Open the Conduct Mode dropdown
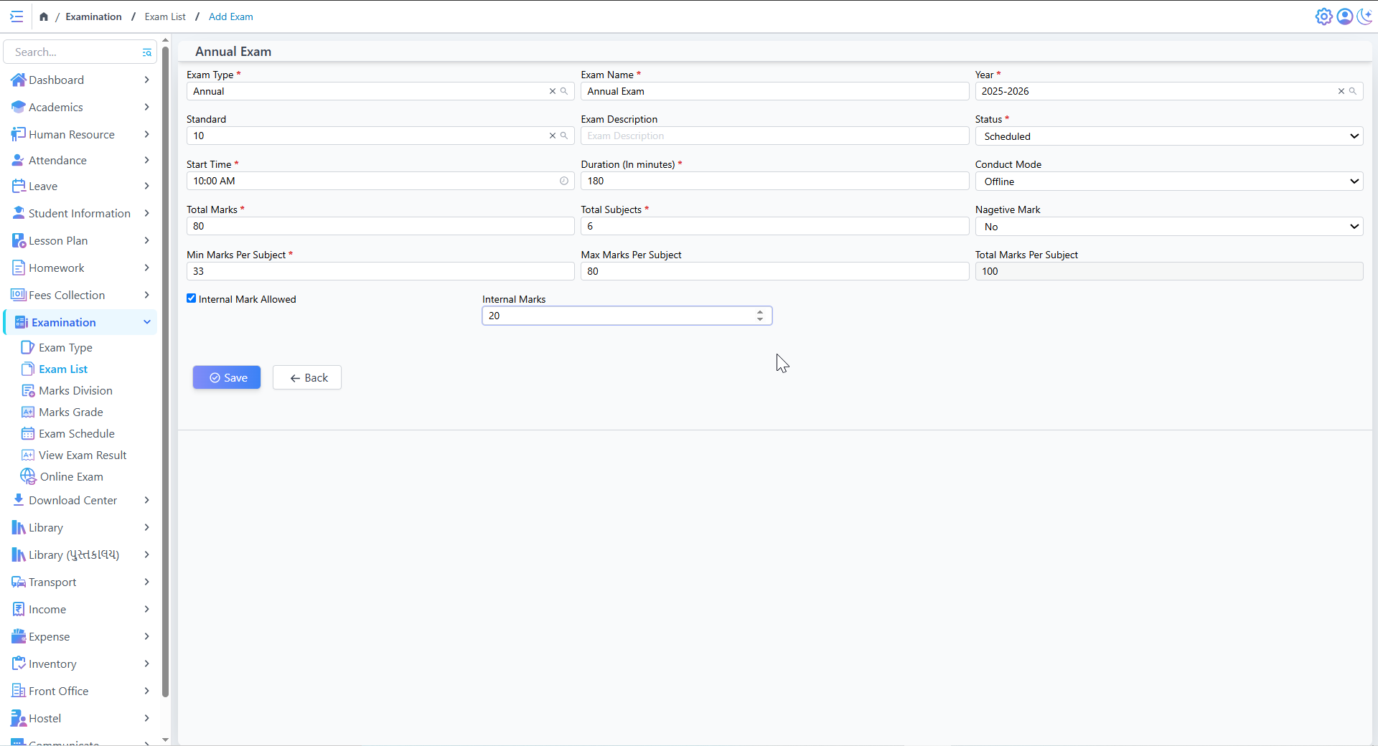The image size is (1378, 746). coord(1168,181)
